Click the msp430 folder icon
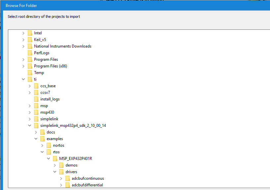 (36, 112)
